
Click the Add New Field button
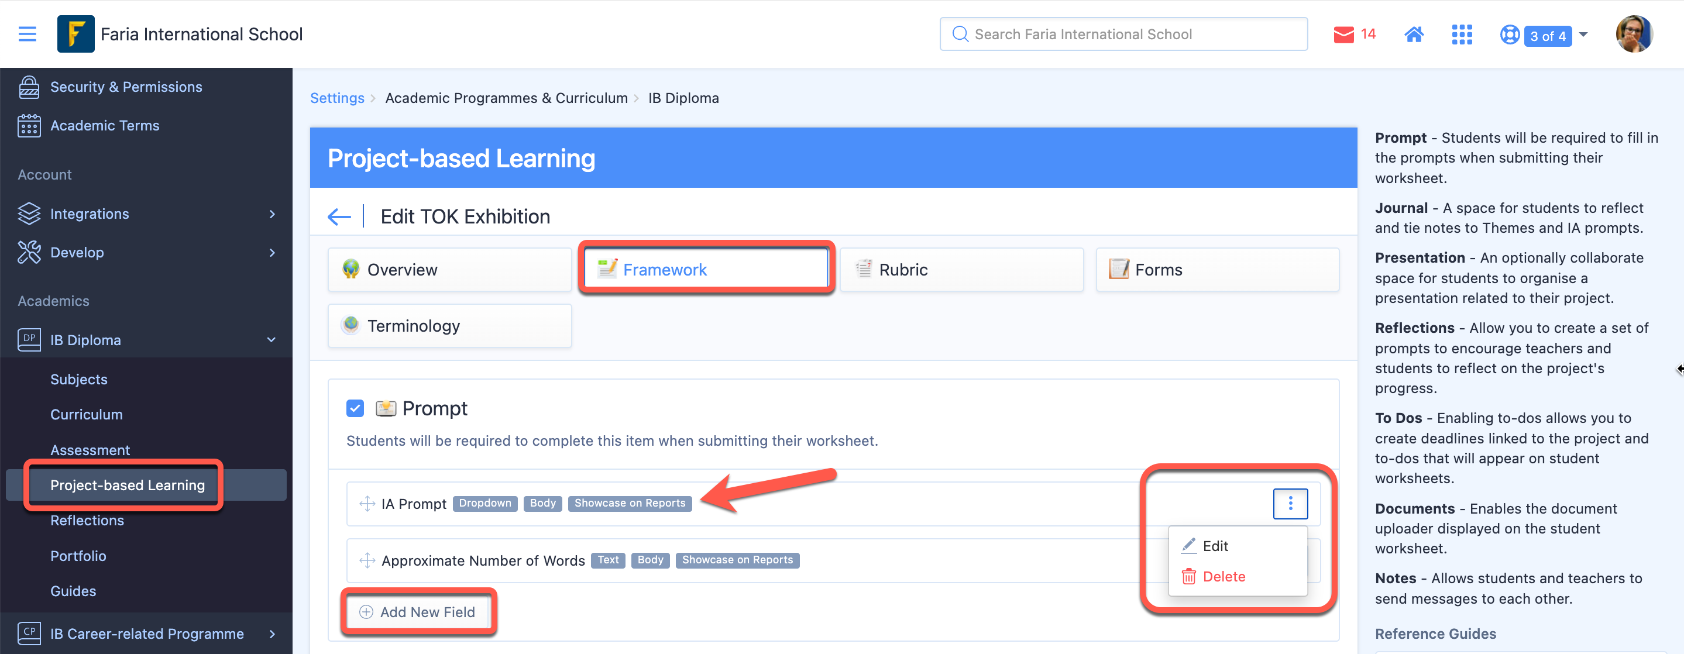[418, 611]
